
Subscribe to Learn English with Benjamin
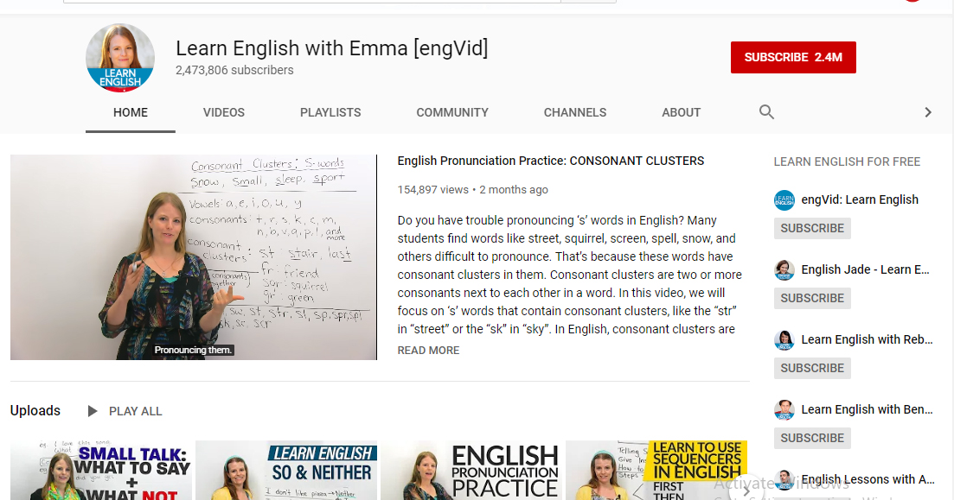[x=812, y=438]
